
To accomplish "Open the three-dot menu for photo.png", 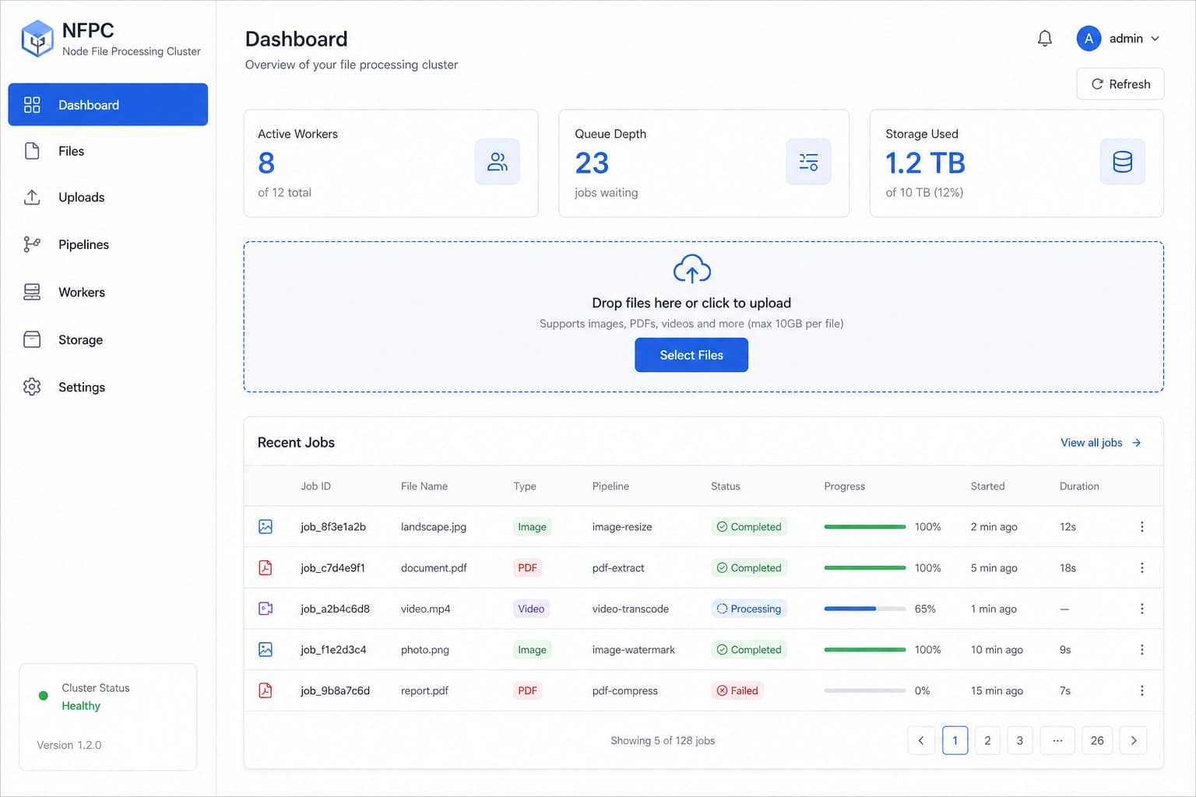I will click(x=1141, y=649).
